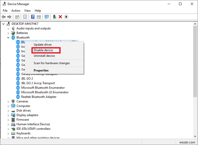Click the Back arrow toolbar icon
The width and height of the screenshot is (198, 145).
(x=4, y=17)
